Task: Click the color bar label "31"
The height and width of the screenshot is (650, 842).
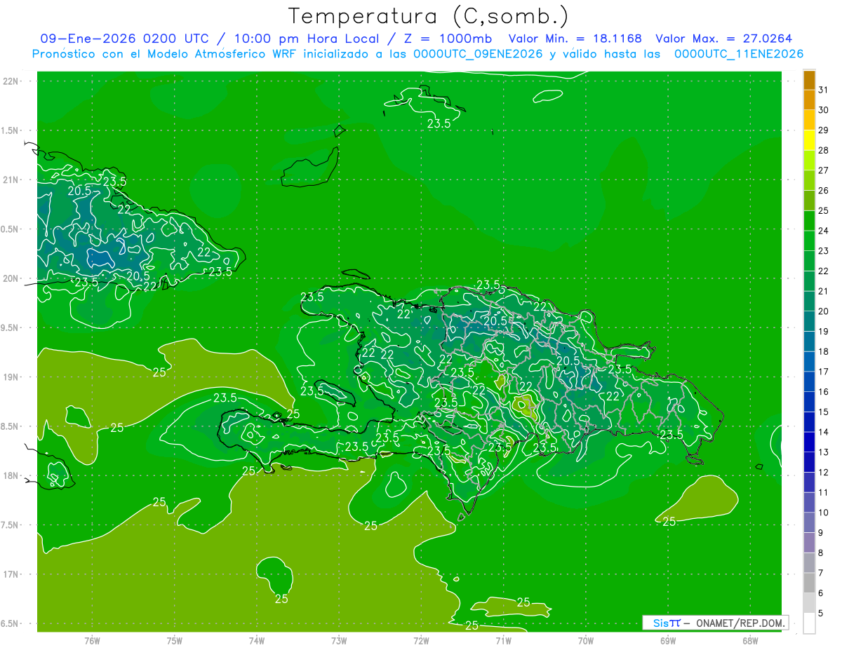Action: (824, 90)
